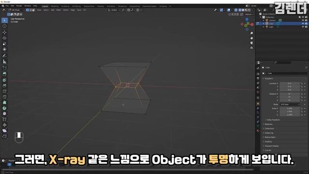309x174 pixels.
Task: Select the Shear tool
Action: [x=4, y=130]
